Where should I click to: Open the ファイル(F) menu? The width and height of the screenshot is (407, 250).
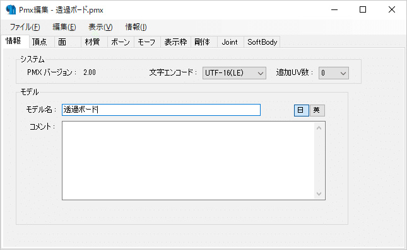pos(25,27)
